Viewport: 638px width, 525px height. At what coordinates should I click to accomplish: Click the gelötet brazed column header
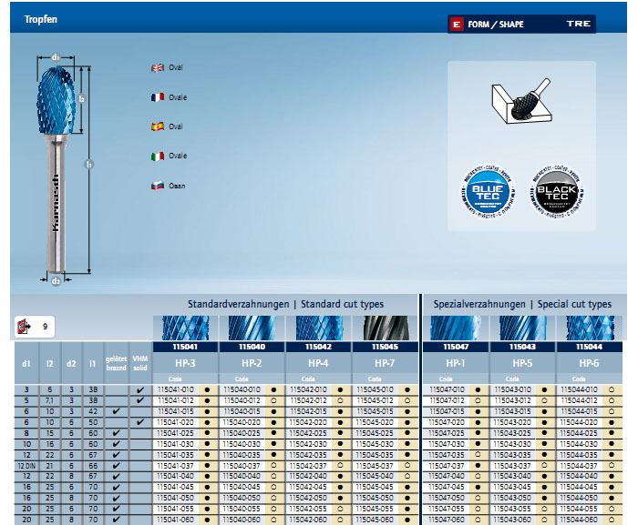click(116, 363)
